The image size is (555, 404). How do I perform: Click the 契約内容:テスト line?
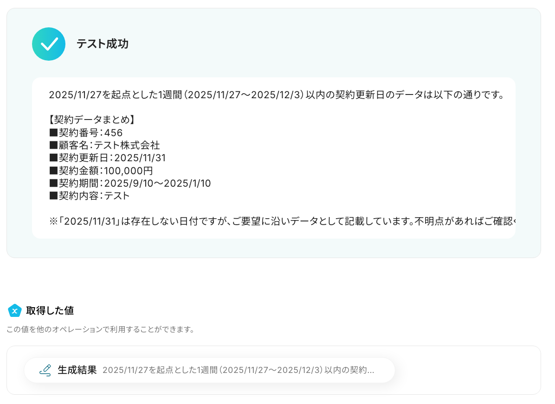[x=90, y=196]
